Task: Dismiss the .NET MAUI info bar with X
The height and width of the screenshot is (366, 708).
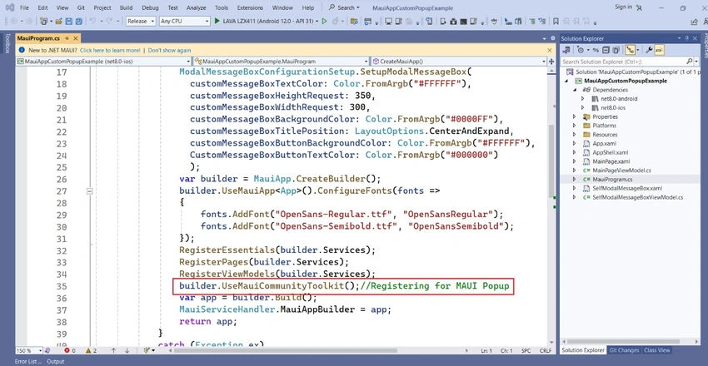Action: (x=550, y=51)
